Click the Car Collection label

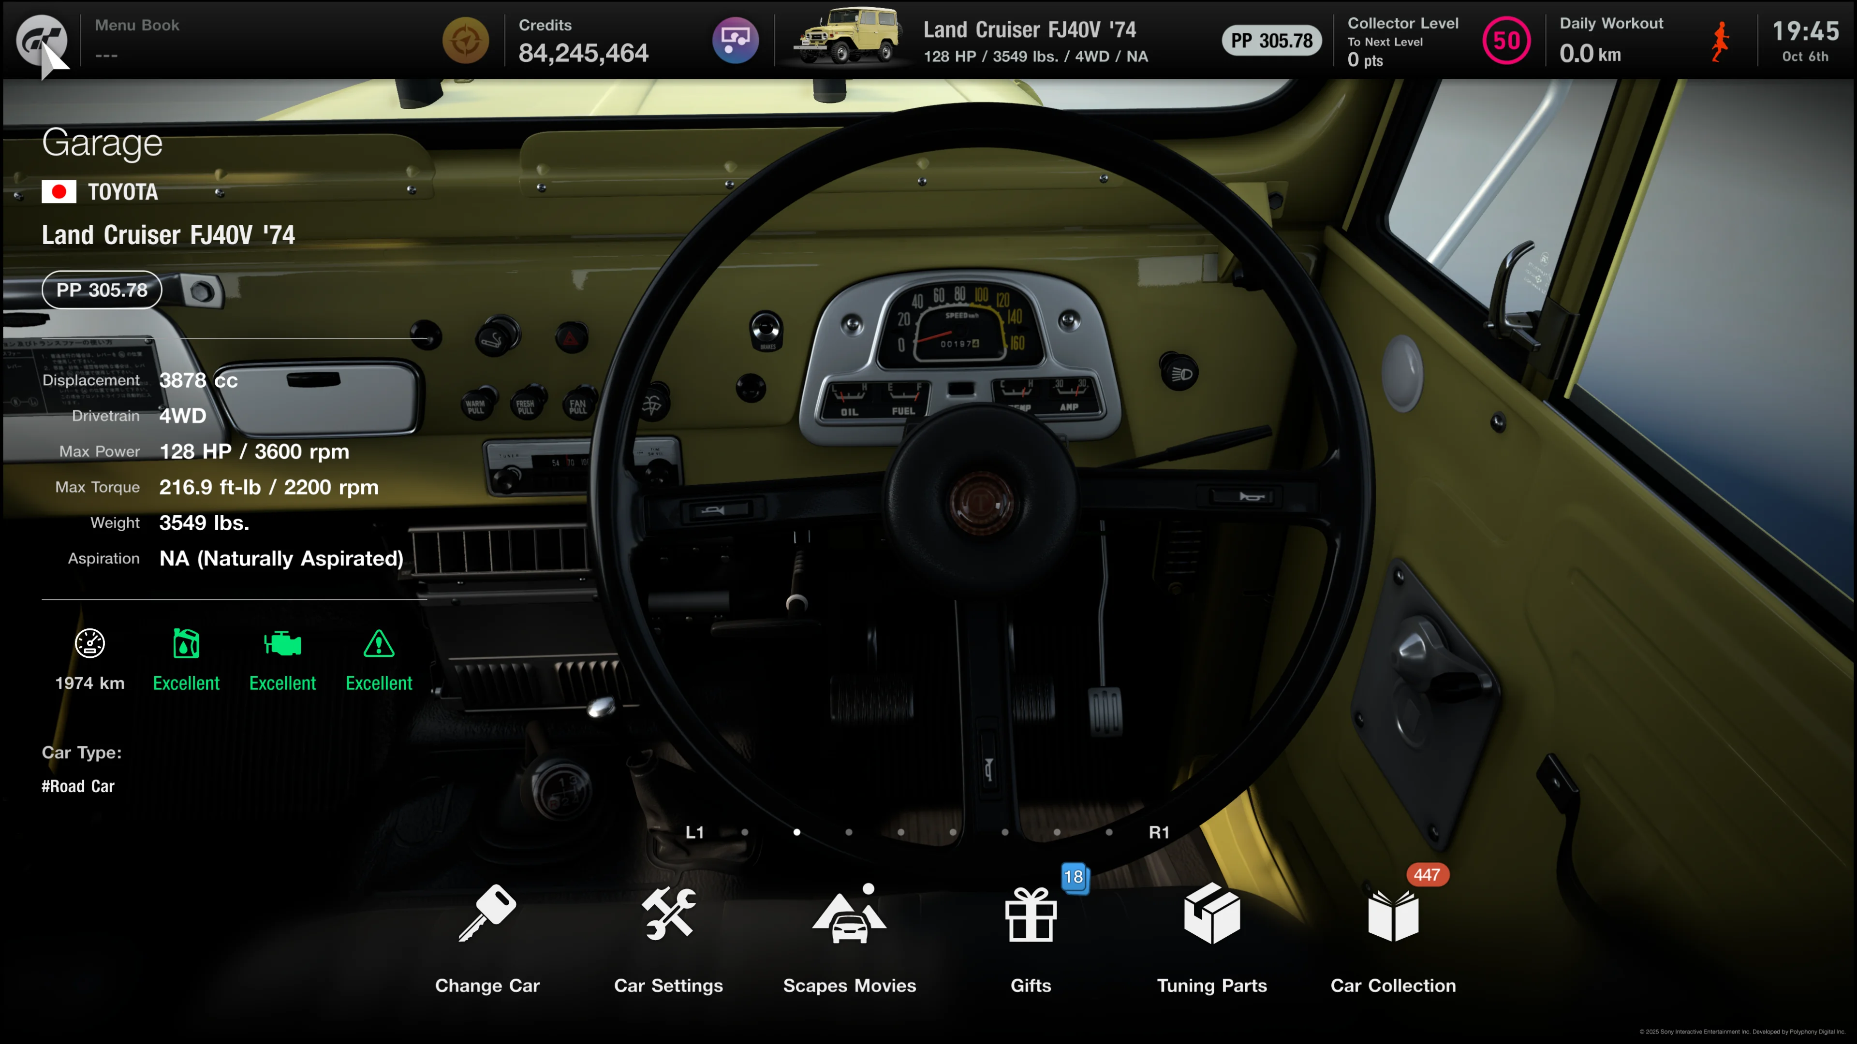tap(1393, 985)
